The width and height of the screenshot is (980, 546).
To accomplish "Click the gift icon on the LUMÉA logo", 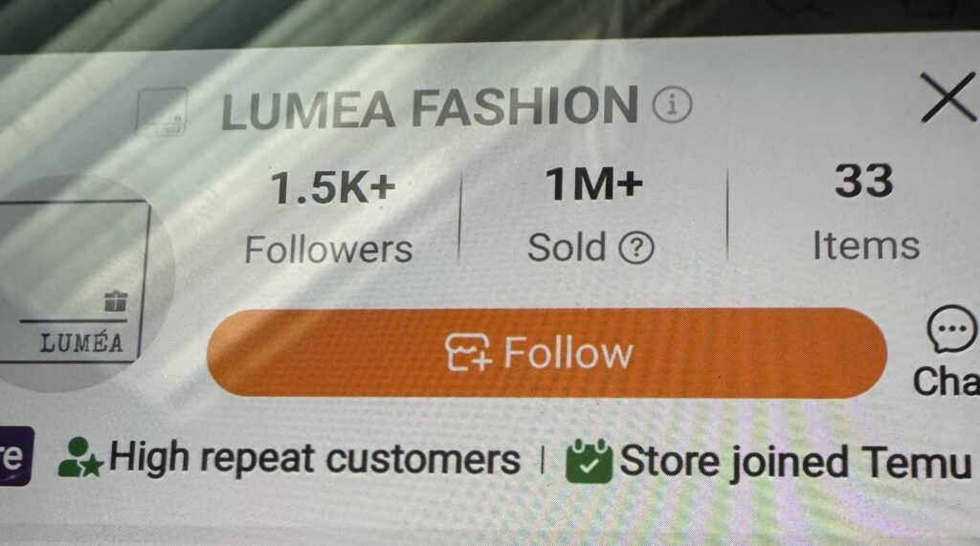I will [x=116, y=301].
